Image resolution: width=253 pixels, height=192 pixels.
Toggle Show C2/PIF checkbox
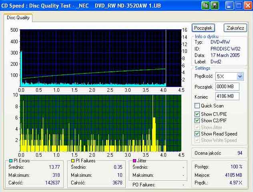[197, 120]
